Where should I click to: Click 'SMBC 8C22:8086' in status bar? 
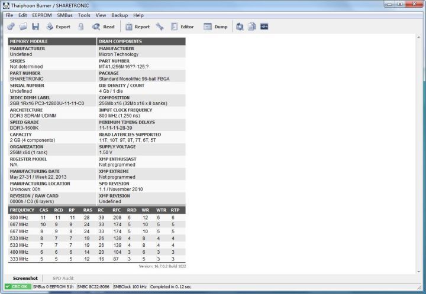point(93,287)
